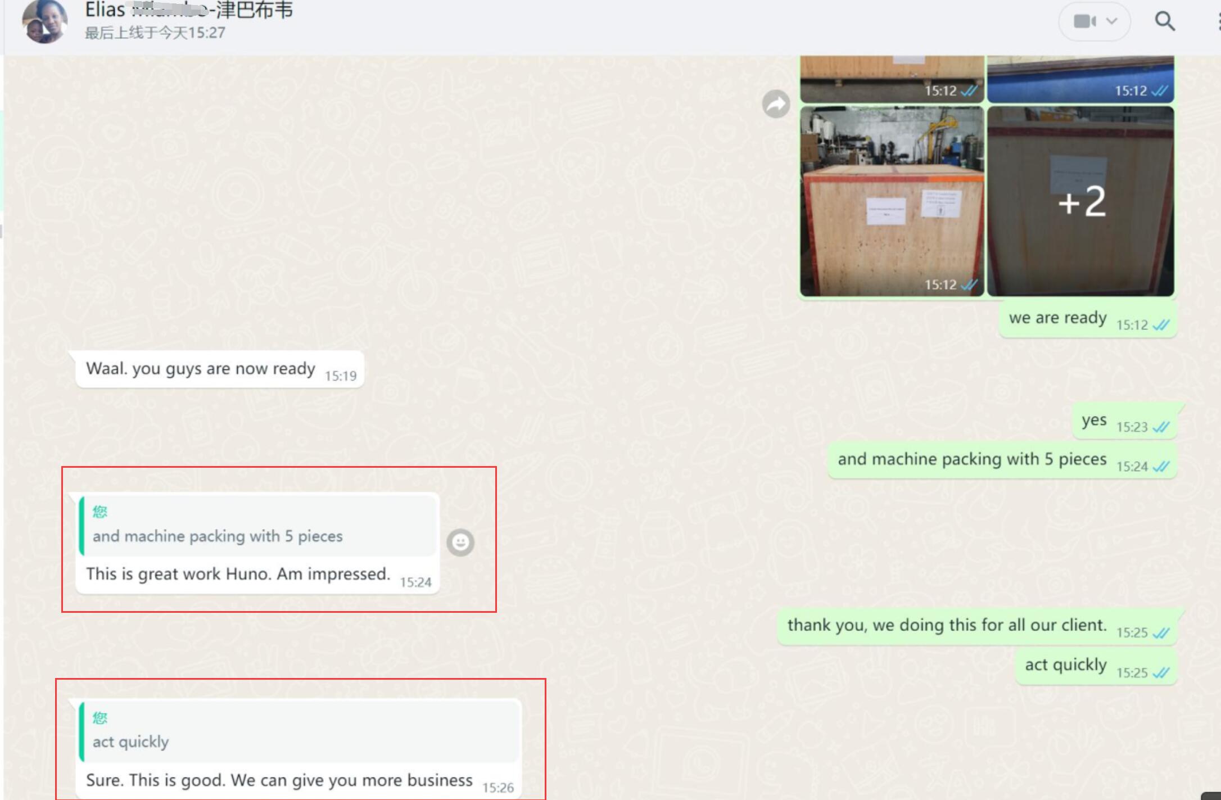Click the video call camera icon
This screenshot has width=1221, height=800.
(x=1084, y=21)
